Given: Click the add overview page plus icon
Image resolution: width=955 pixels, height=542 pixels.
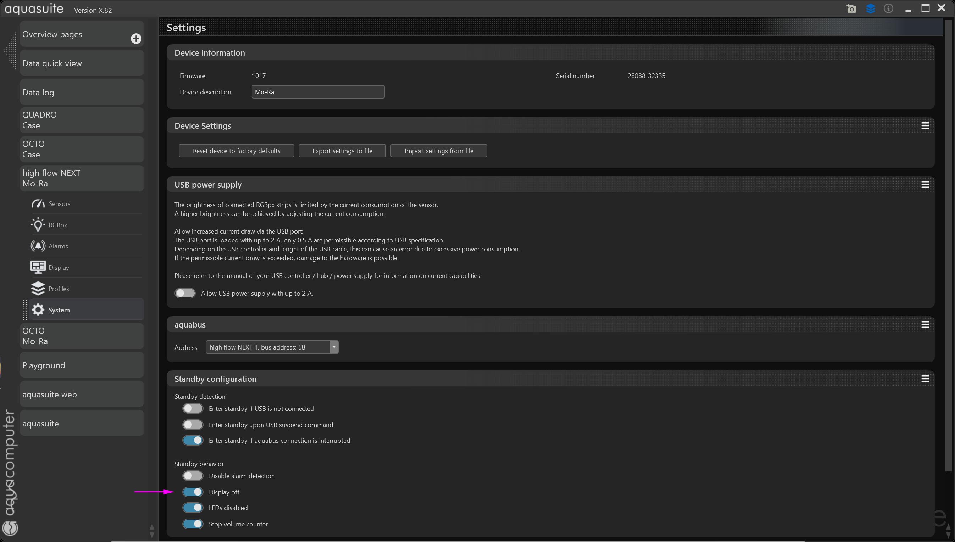Looking at the screenshot, I should (x=136, y=39).
